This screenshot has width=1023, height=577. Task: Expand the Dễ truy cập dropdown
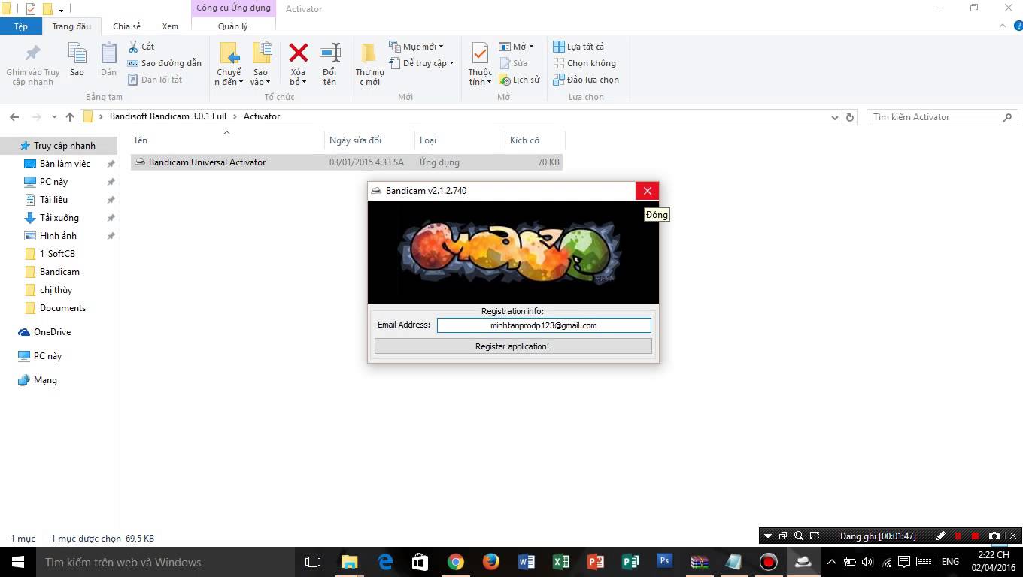coord(421,63)
